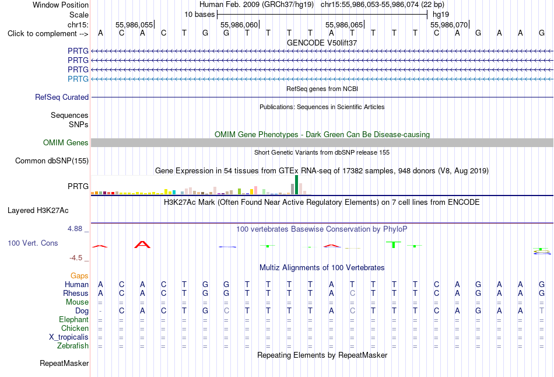
Task: Click the dash gap at start of Dog row
Action: (101, 311)
